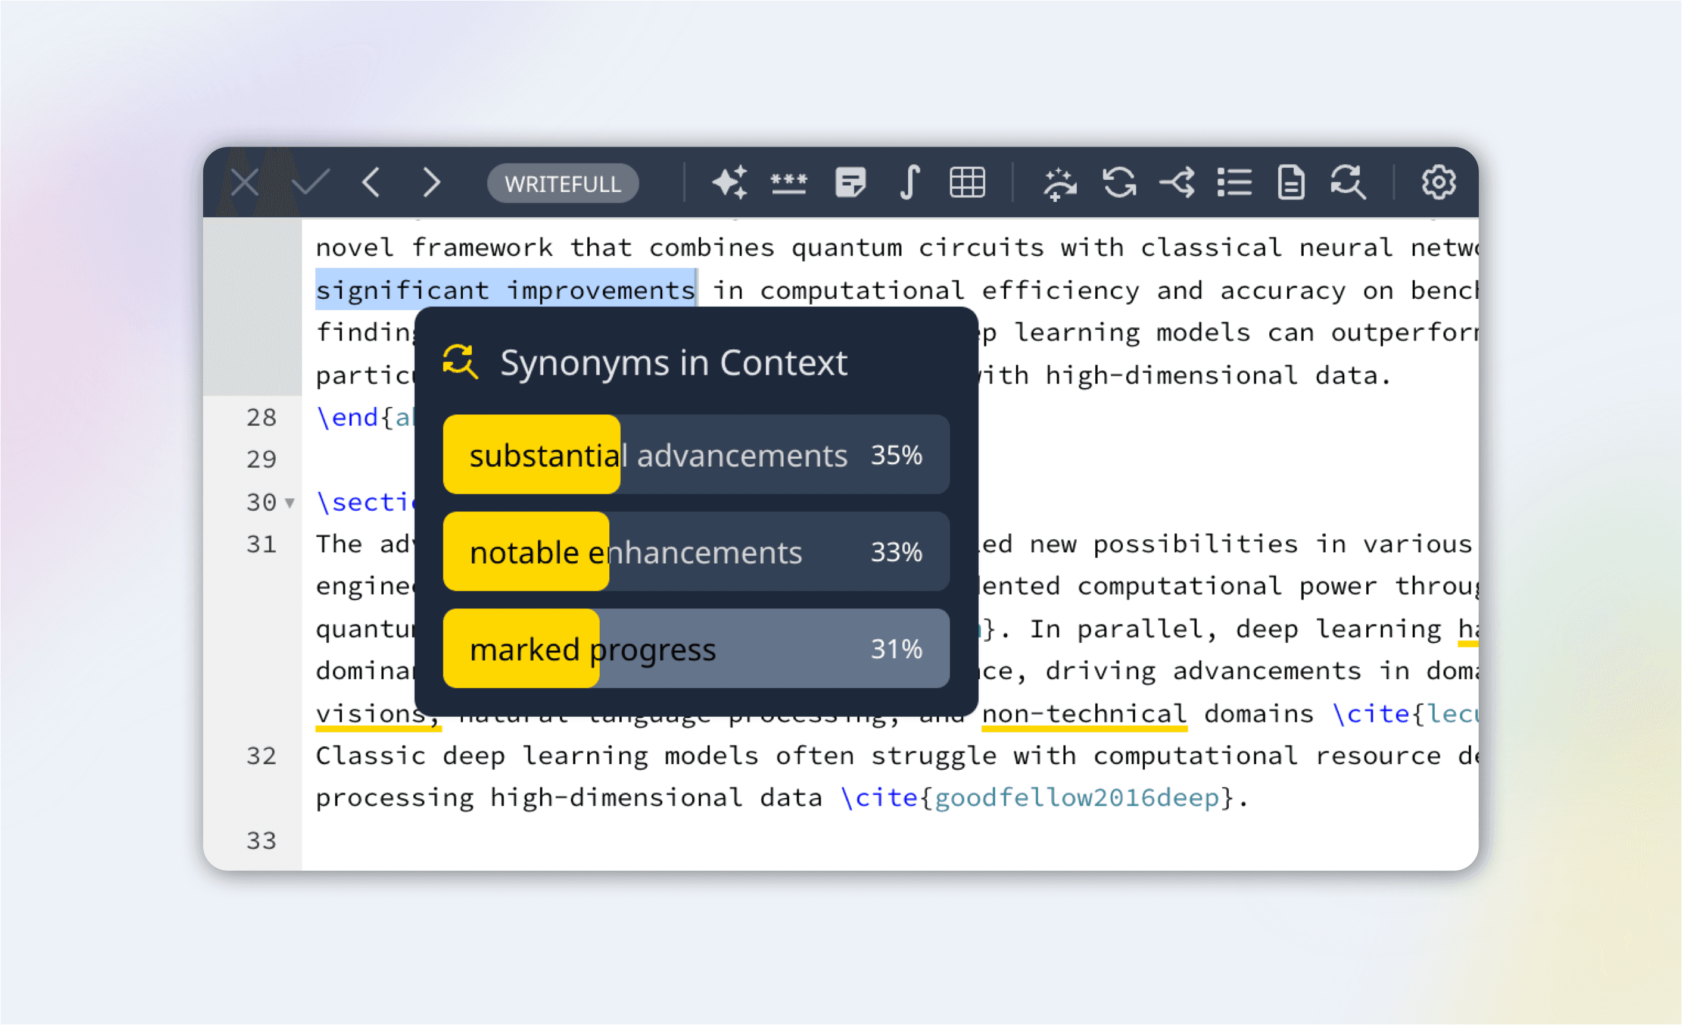Click the magic sparkle arrow rewrite icon
1682x1025 pixels.
pyautogui.click(x=1059, y=183)
